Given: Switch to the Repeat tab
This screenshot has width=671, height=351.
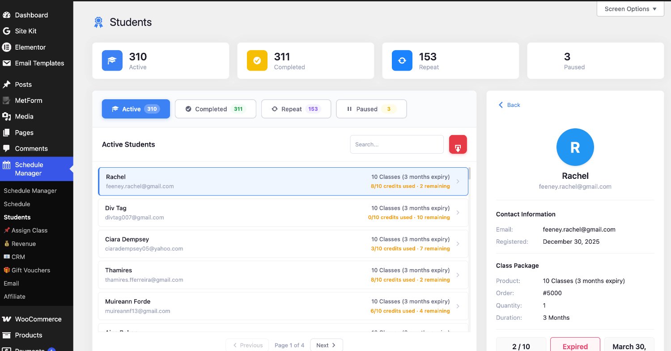Looking at the screenshot, I should 296,109.
